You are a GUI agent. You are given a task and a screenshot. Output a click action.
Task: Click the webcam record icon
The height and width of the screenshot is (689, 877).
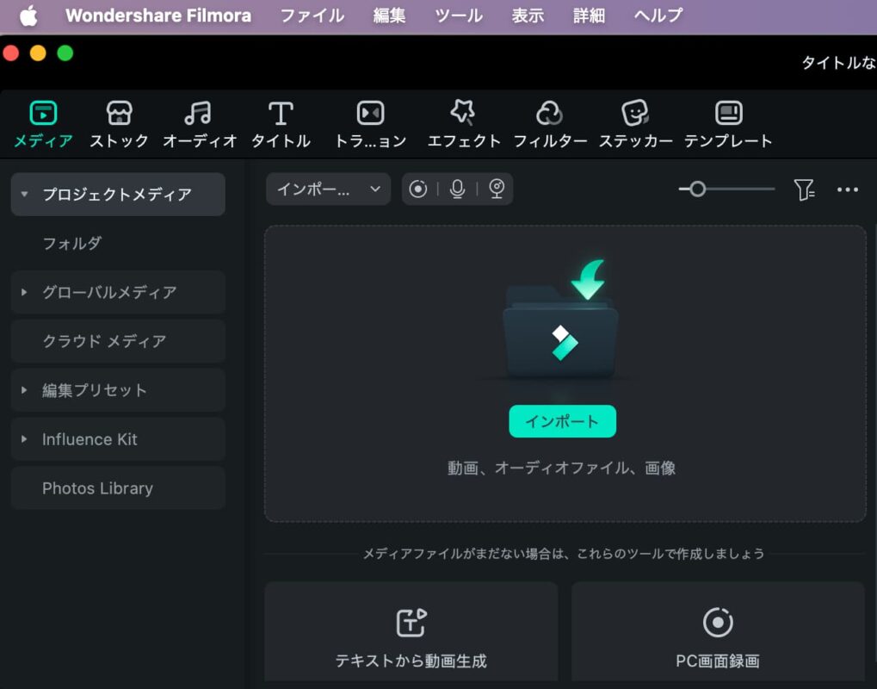point(497,189)
